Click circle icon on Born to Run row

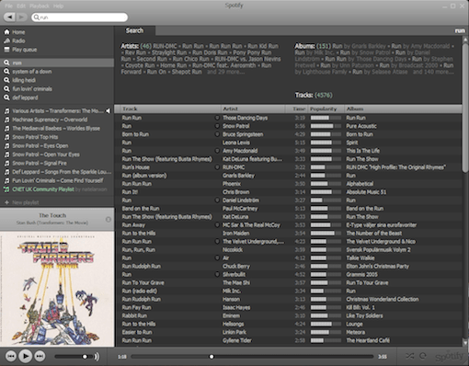click(217, 134)
